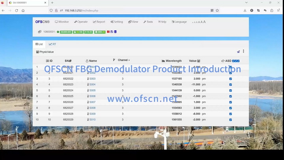The height and width of the screenshot is (160, 284).
Task: Click the PhysicValue calculator icon
Action: [x=37, y=52]
